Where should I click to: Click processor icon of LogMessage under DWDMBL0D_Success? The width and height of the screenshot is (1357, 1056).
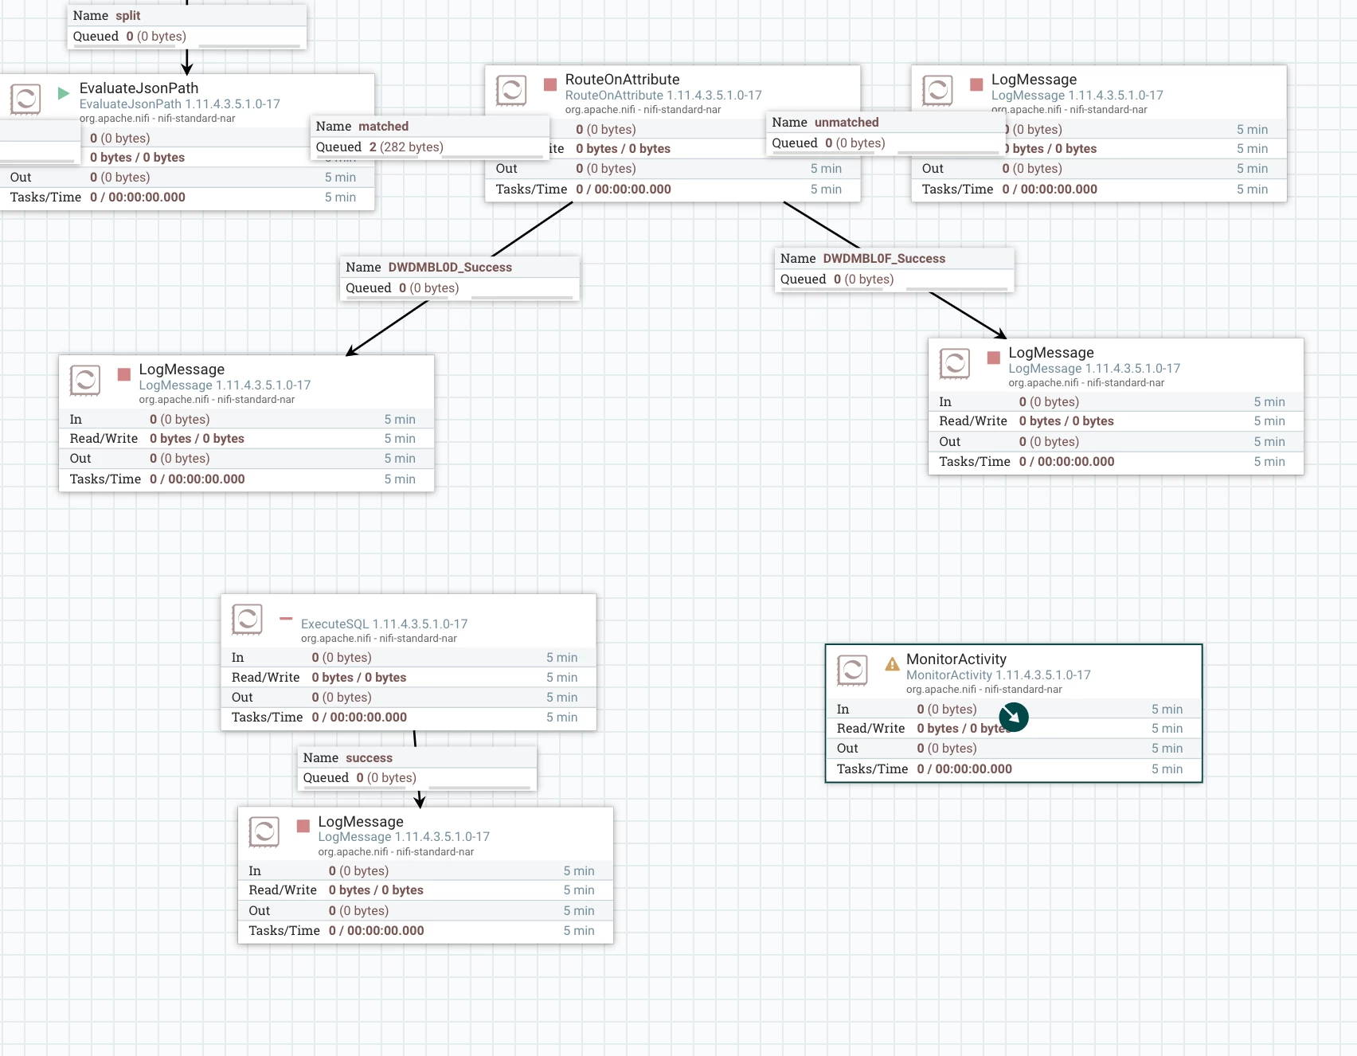85,381
